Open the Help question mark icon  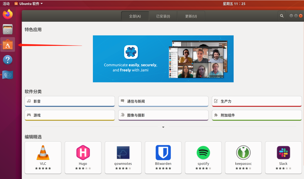[8, 60]
